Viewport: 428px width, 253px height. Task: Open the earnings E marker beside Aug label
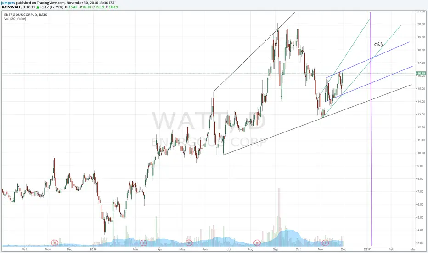tap(257, 242)
